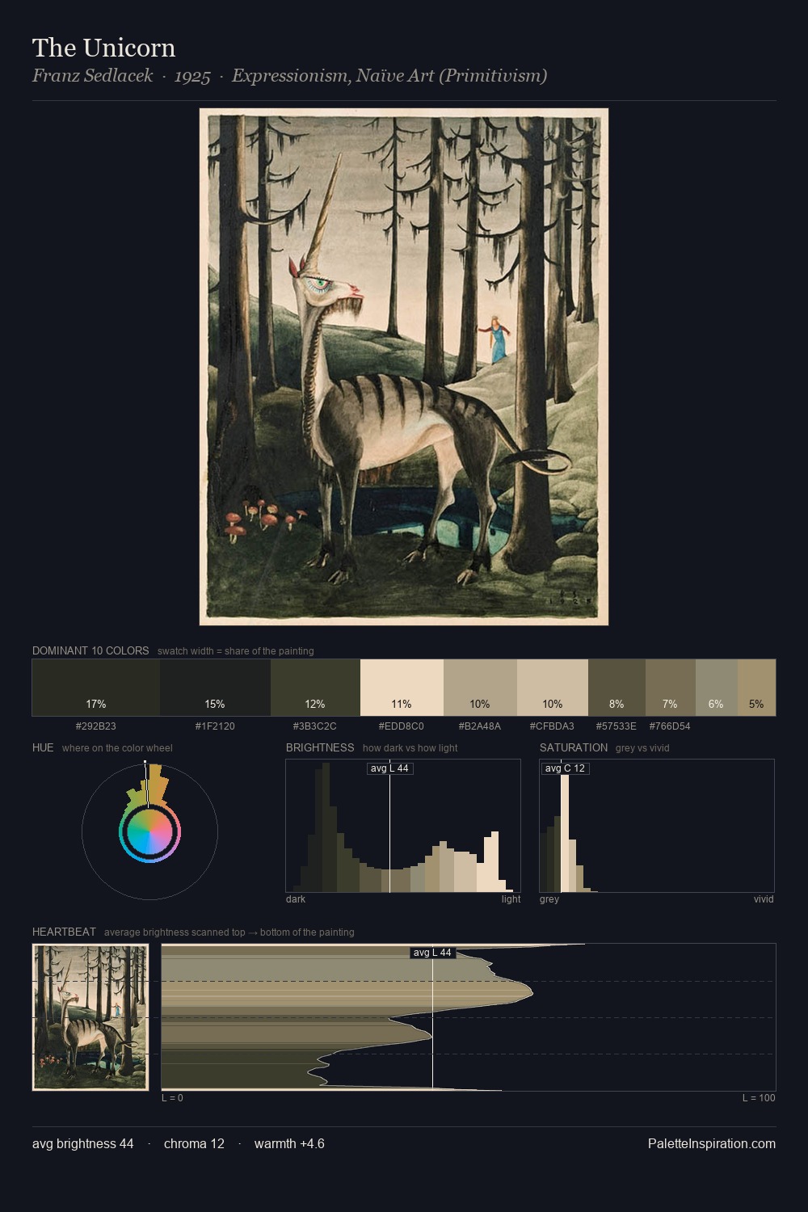This screenshot has height=1212, width=808.
Task: Click the artist name Franz Sedlacek
Action: (x=92, y=76)
